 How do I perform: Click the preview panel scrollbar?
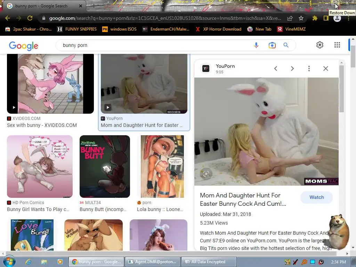341,89
